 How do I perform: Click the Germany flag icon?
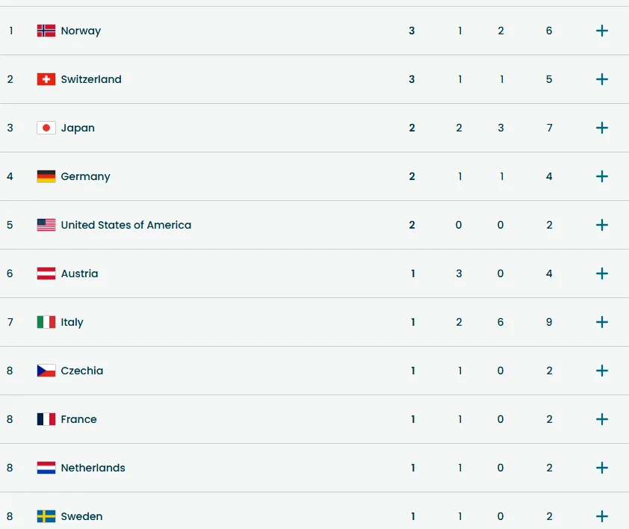(x=46, y=176)
